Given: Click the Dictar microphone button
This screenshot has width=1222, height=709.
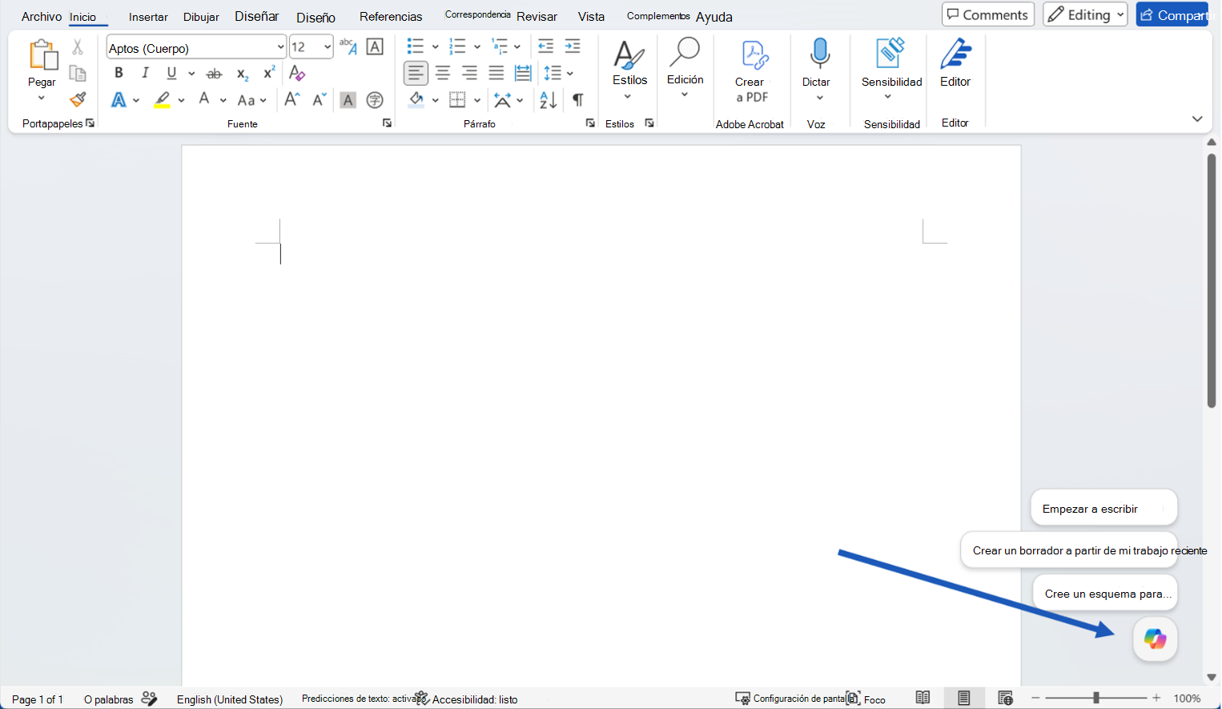Looking at the screenshot, I should 820,53.
